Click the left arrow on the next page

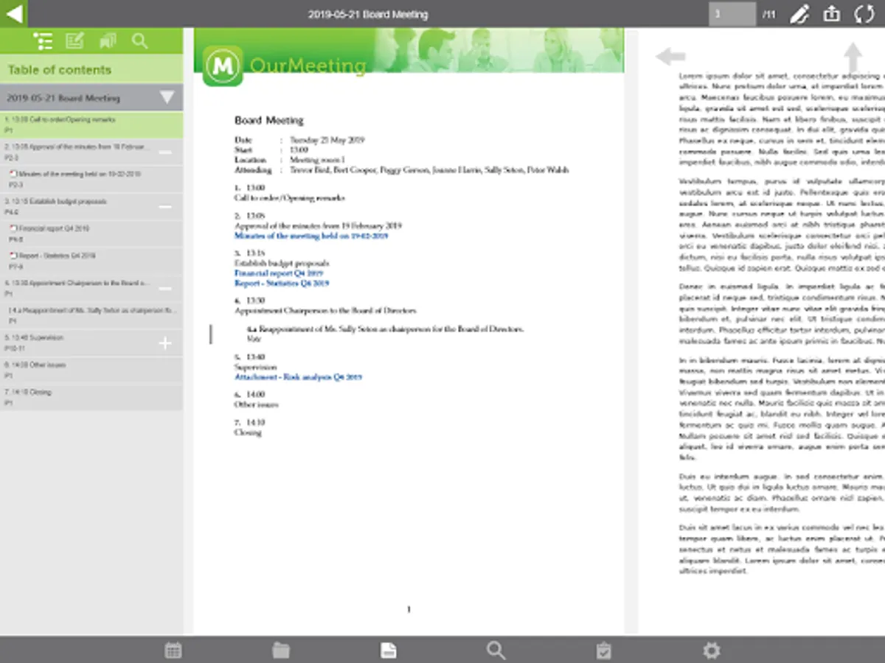pos(670,56)
